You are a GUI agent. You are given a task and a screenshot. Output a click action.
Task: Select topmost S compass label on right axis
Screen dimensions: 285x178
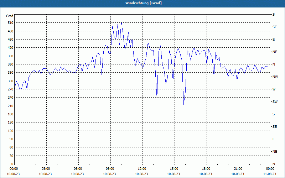coord(274,15)
